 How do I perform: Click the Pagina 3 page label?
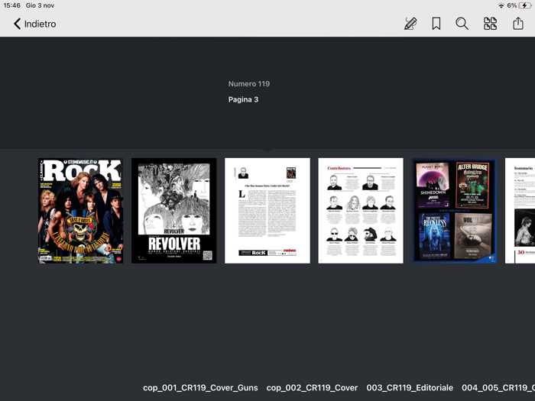(x=243, y=99)
